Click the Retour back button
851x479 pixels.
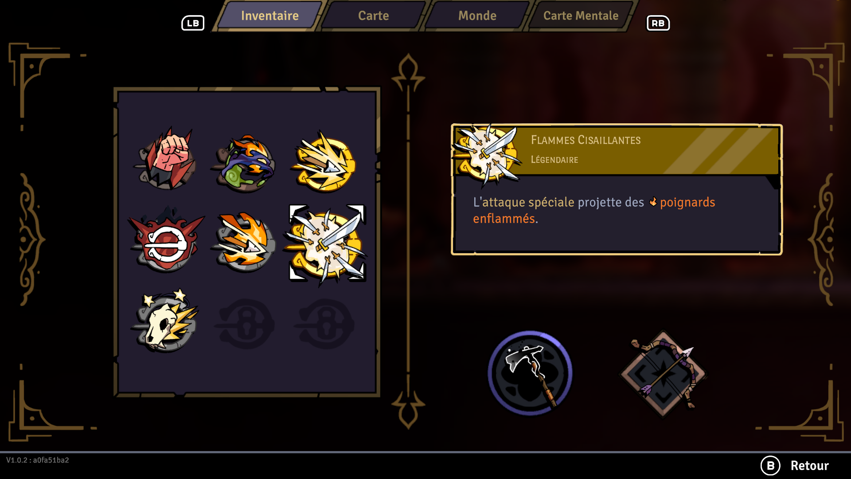(x=809, y=466)
